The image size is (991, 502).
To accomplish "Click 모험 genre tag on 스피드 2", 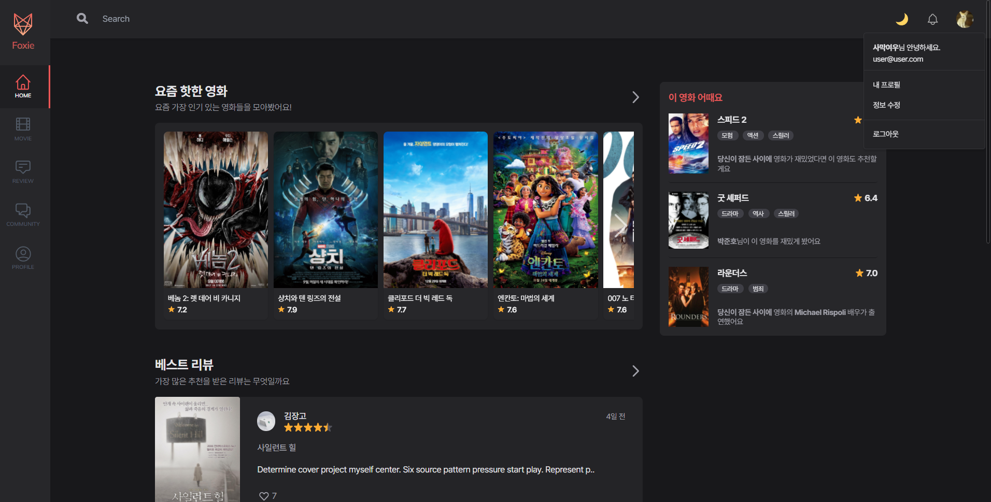I will pyautogui.click(x=727, y=136).
